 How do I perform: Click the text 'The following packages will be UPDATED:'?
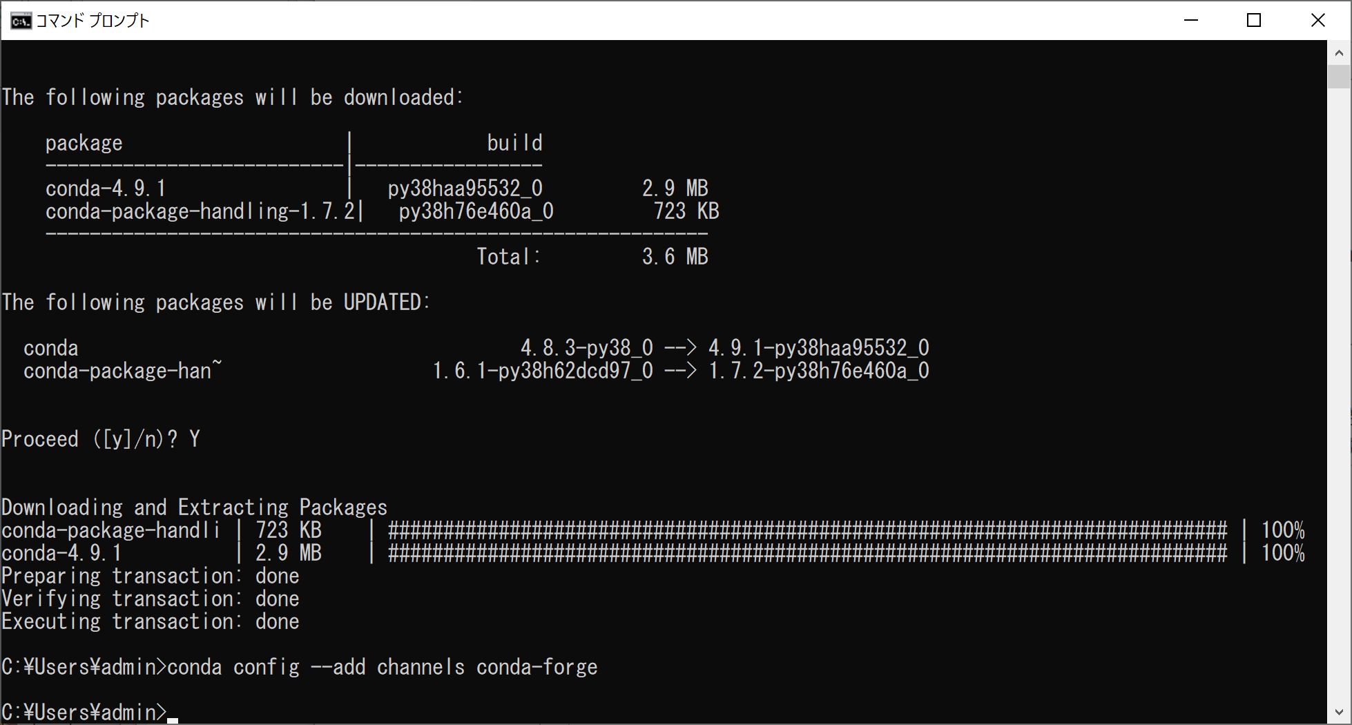(x=216, y=302)
